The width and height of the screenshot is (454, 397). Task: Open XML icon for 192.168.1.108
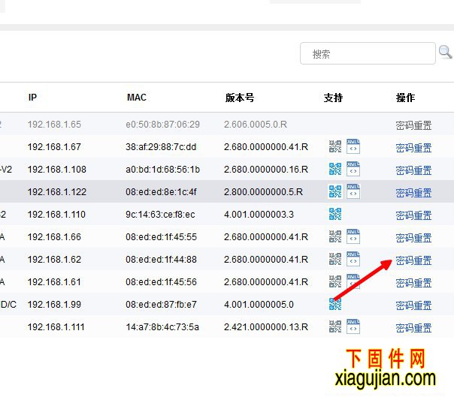pos(353,169)
